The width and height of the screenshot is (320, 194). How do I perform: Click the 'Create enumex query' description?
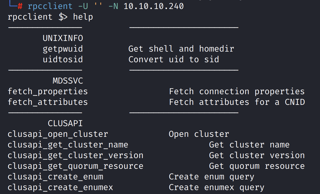(x=216, y=187)
